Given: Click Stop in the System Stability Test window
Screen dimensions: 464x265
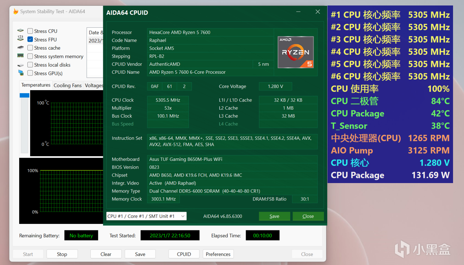Looking at the screenshot, I should (x=62, y=254).
